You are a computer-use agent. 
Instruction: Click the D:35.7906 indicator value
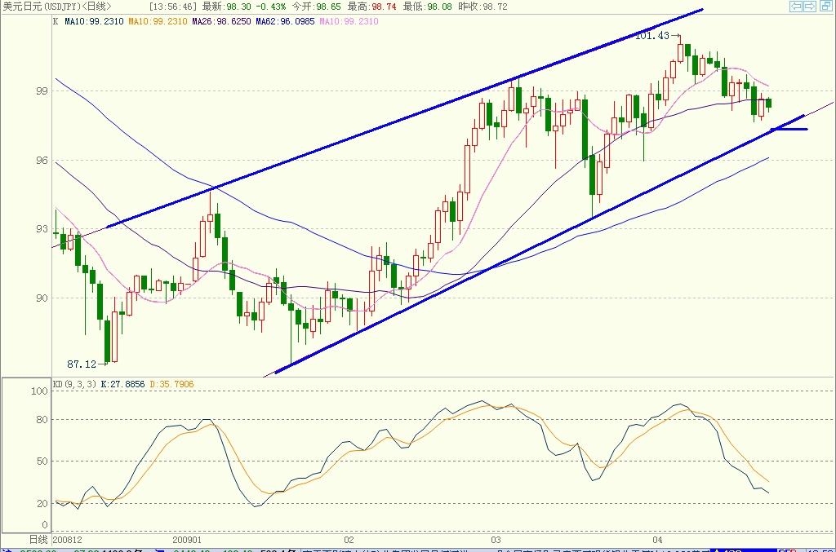tap(171, 384)
